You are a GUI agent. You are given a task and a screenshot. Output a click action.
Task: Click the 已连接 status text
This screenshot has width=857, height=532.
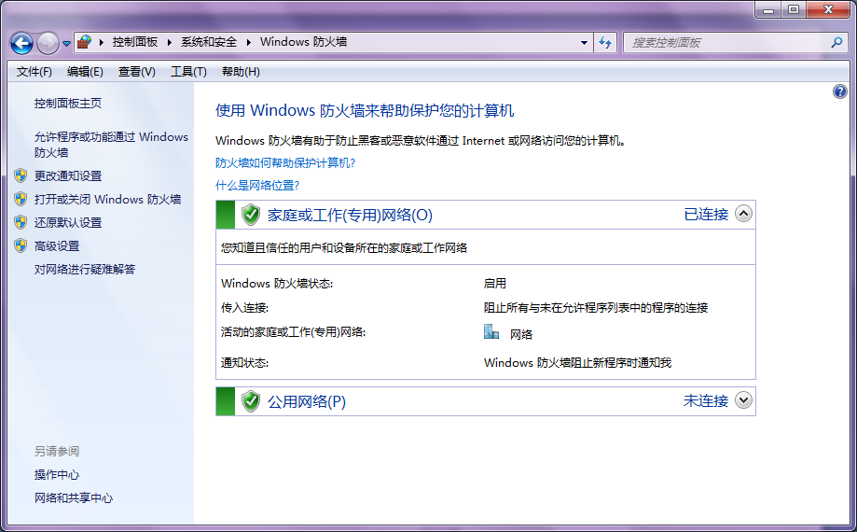706,214
